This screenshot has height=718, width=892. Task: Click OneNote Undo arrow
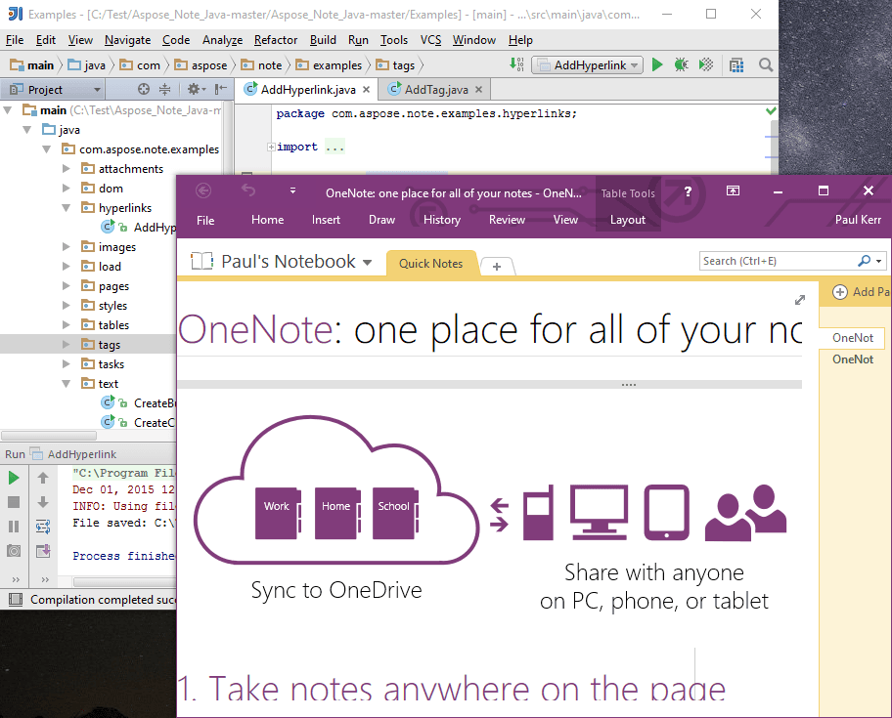tap(248, 190)
